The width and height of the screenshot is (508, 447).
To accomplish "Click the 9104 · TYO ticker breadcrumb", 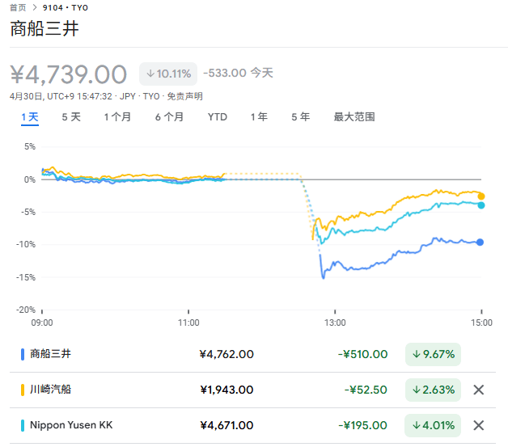I will (66, 7).
